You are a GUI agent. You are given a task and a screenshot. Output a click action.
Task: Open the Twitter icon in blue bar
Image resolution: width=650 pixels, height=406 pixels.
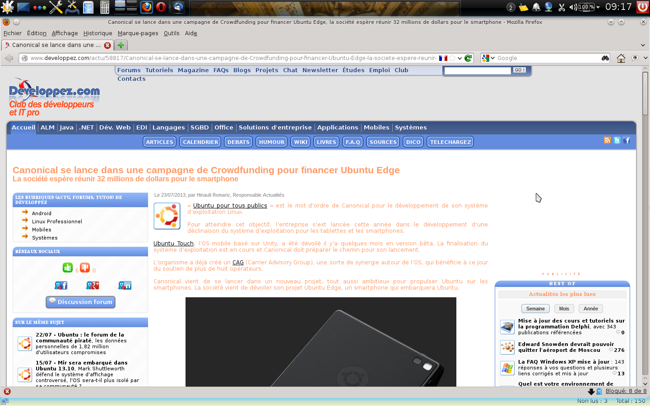[x=617, y=140]
